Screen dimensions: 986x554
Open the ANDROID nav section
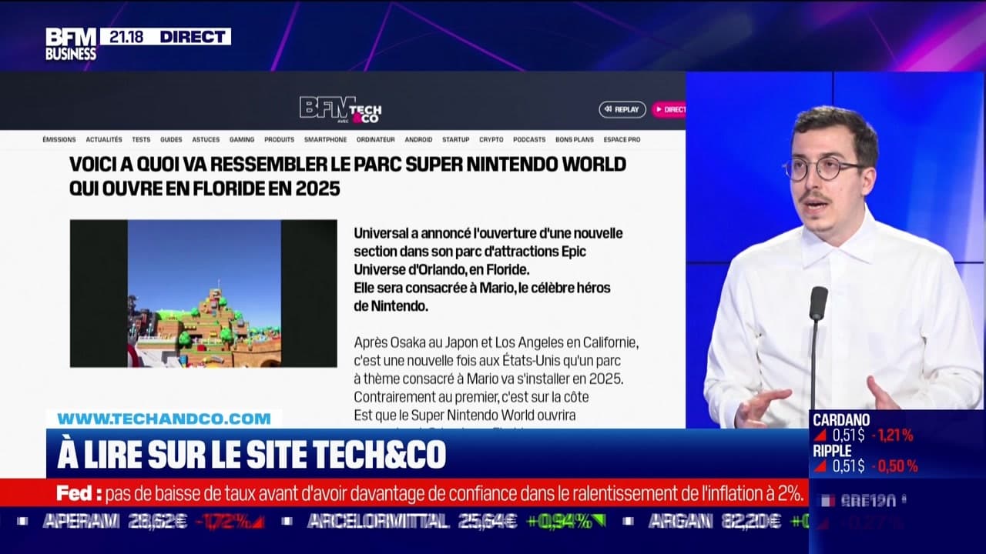click(418, 139)
